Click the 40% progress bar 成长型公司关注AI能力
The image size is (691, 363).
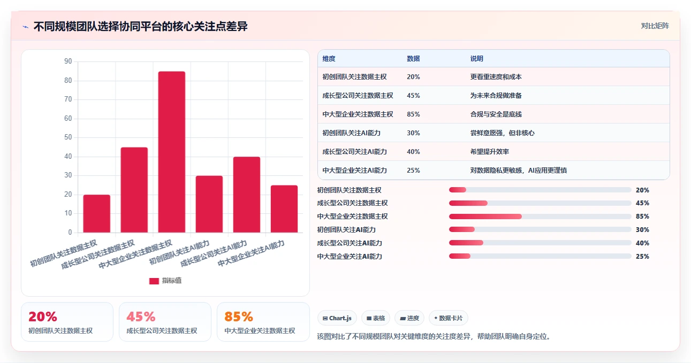(540, 243)
